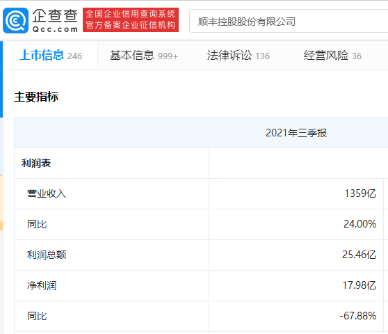Select the 营业收入 row label
The width and height of the screenshot is (388, 334).
point(47,193)
